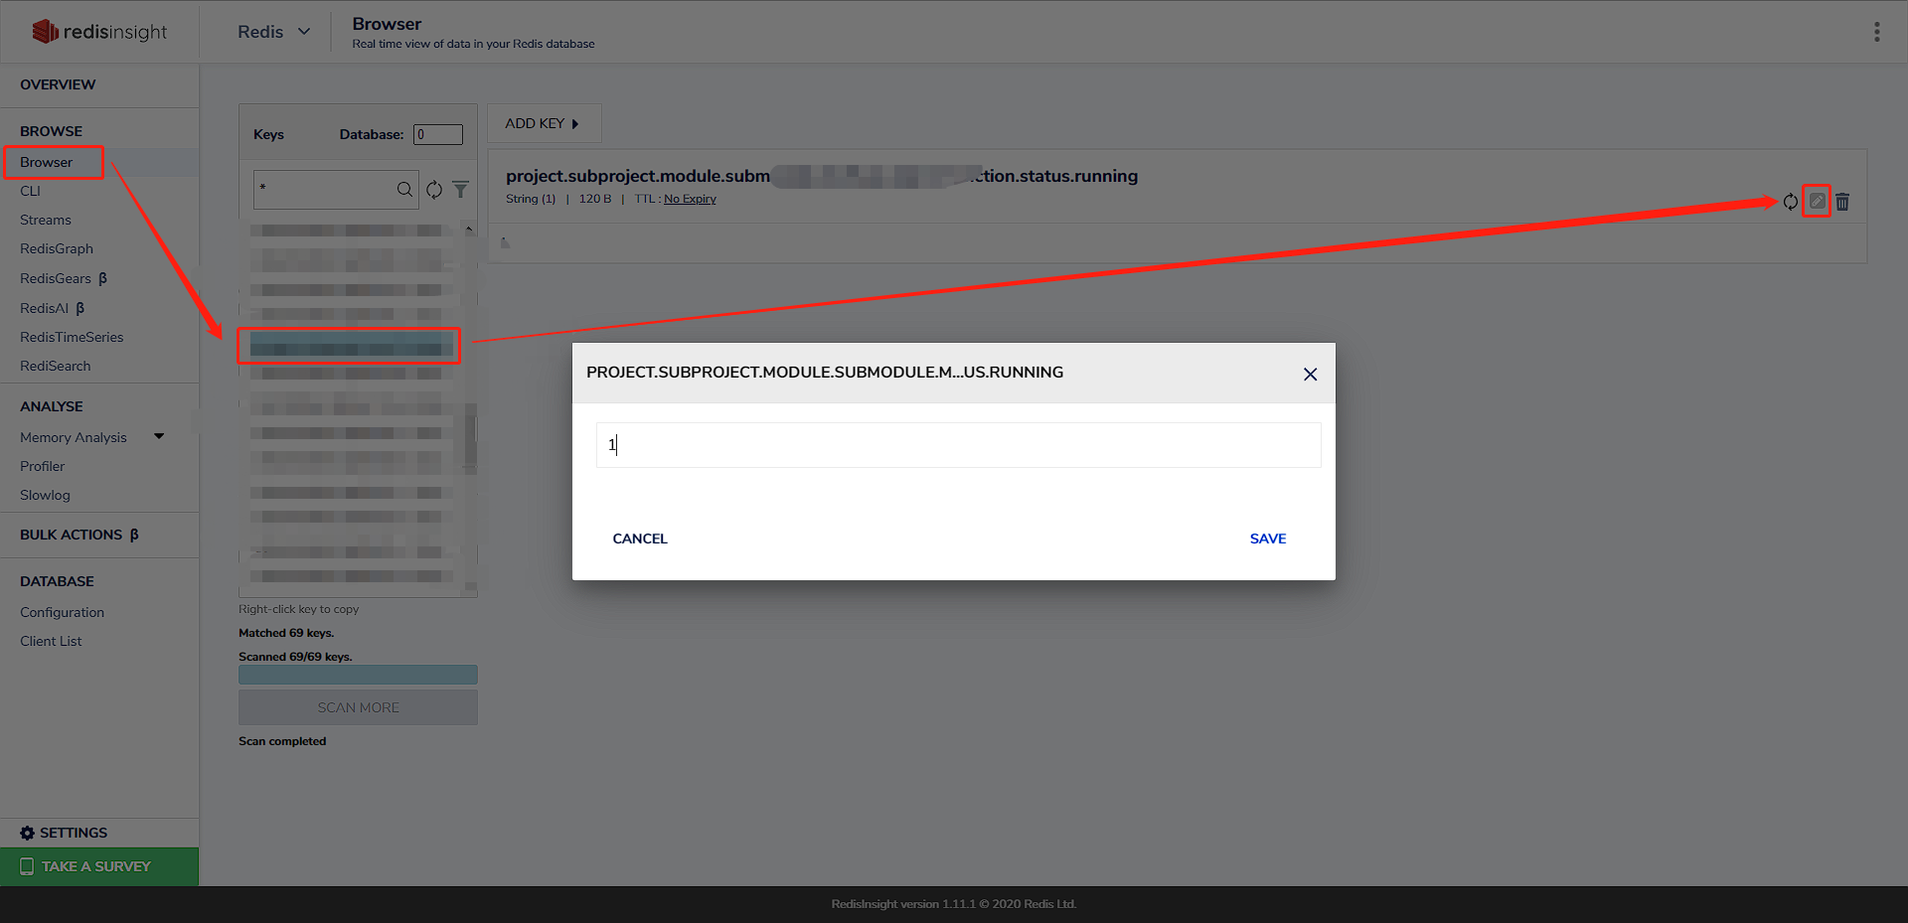Viewport: 1908px width, 923px height.
Task: Open the CLI page in the sidebar
Action: (x=31, y=191)
